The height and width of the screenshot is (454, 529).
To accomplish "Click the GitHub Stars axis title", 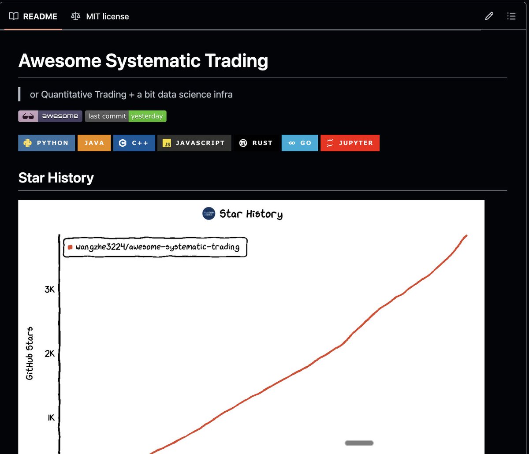I will 30,354.
